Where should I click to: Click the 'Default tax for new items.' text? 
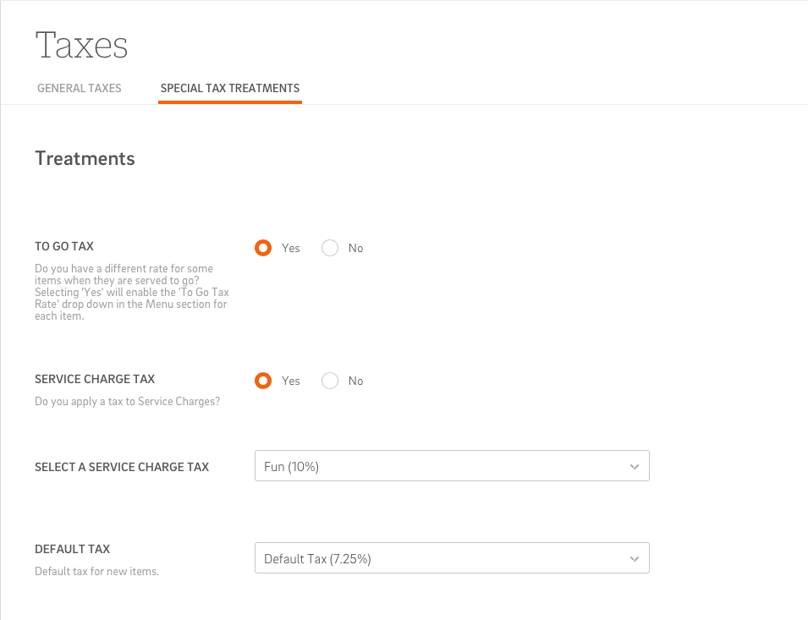tap(97, 571)
